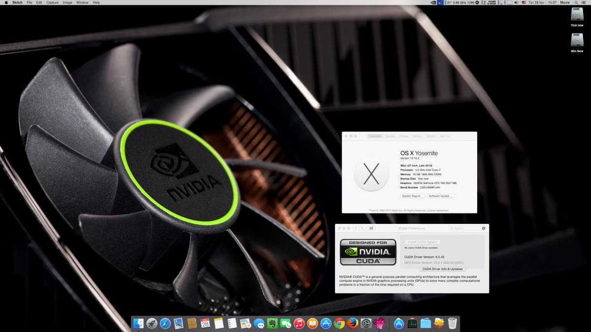This screenshot has width=591, height=332.
Task: Click the Install CUDA Update button
Action: point(423,242)
